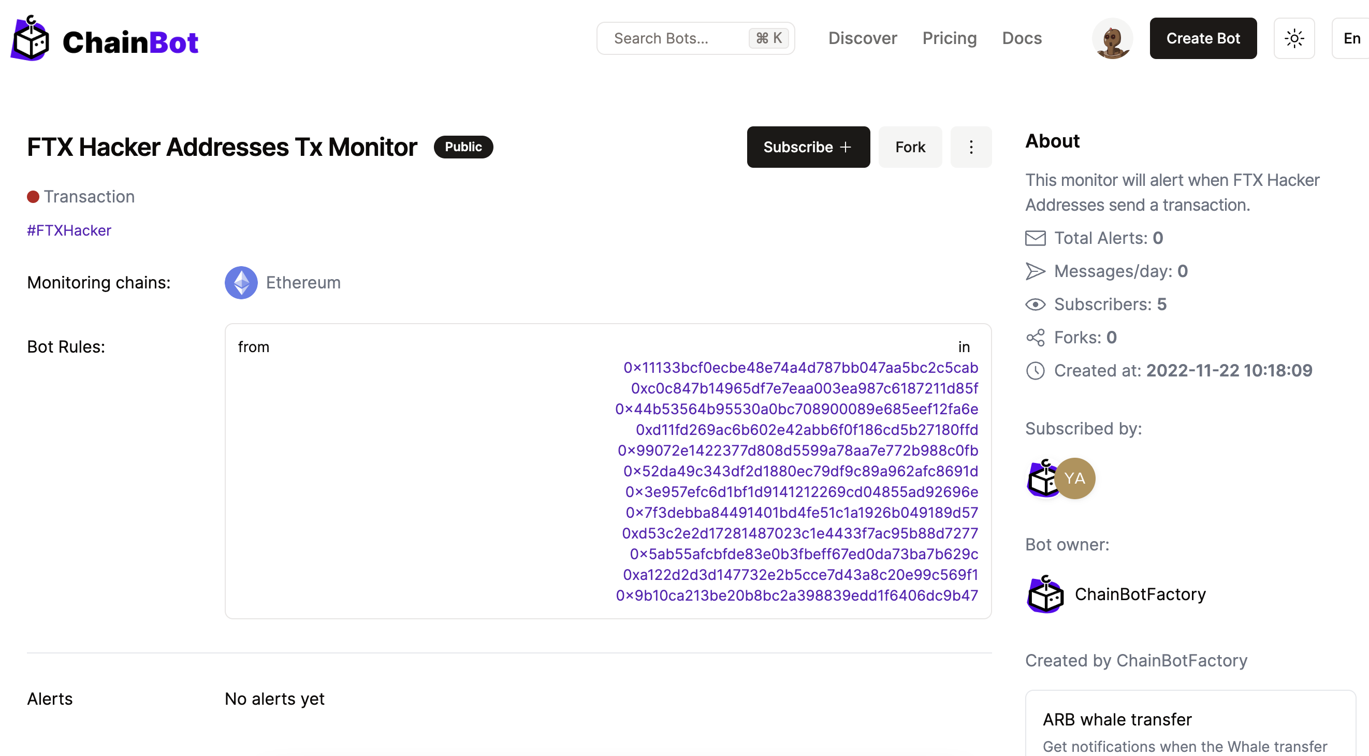Open the En language selector

pos(1351,38)
